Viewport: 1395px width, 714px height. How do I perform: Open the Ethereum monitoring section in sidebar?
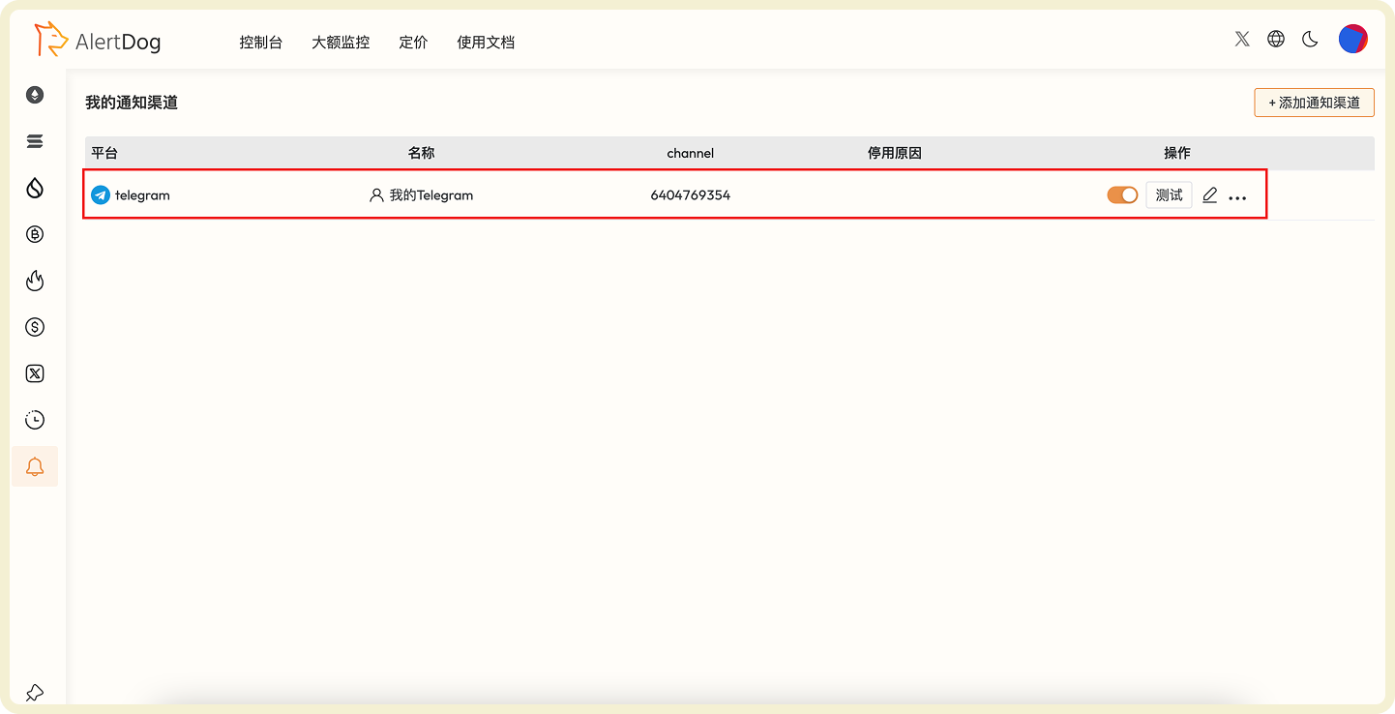click(x=35, y=95)
